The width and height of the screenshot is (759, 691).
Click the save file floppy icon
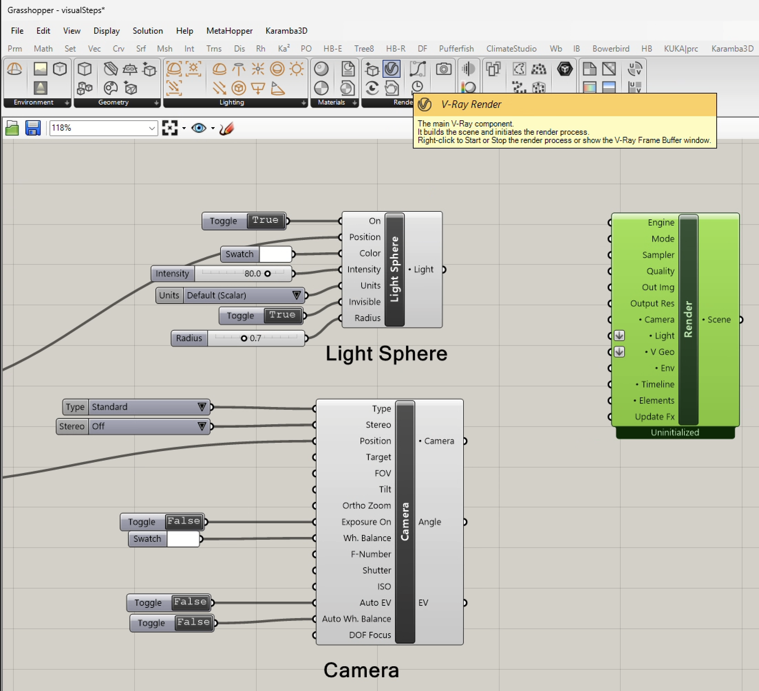coord(33,128)
